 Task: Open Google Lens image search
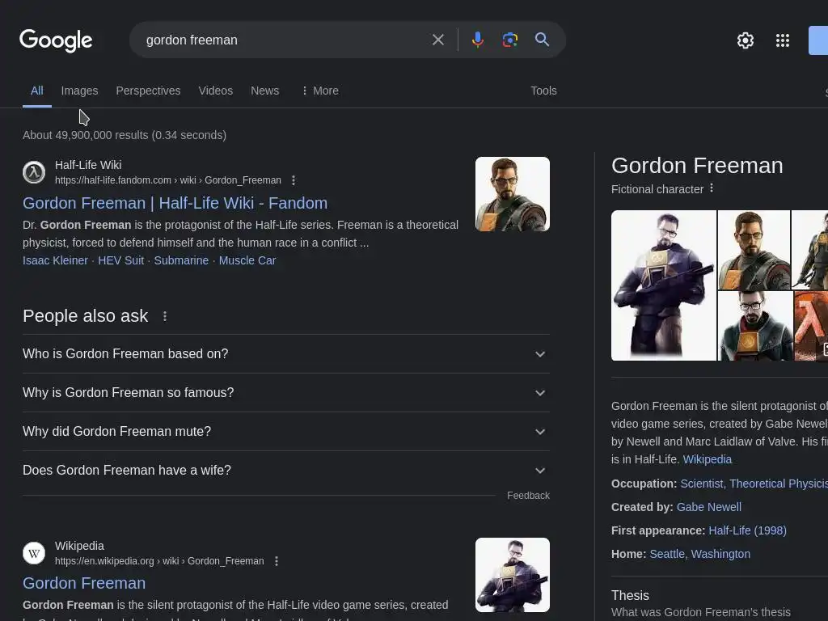pyautogui.click(x=509, y=40)
